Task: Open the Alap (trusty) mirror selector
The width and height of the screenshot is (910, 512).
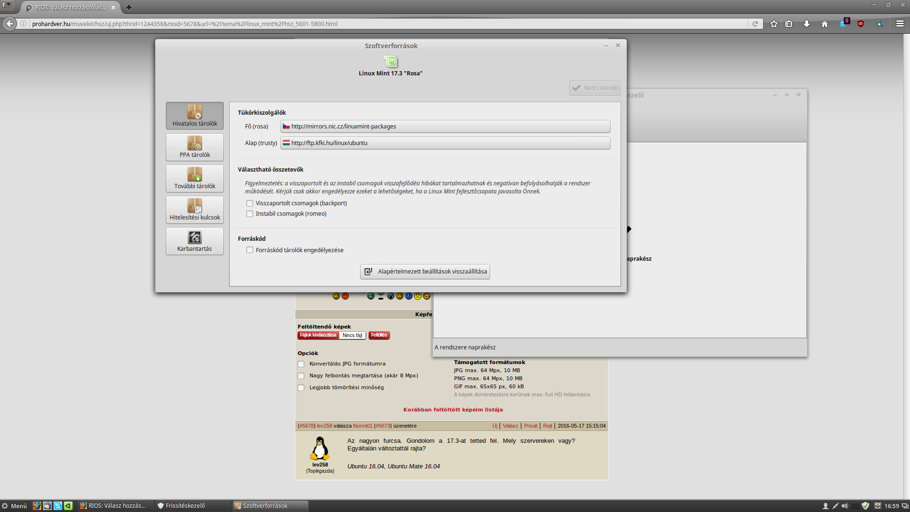Action: coord(445,143)
